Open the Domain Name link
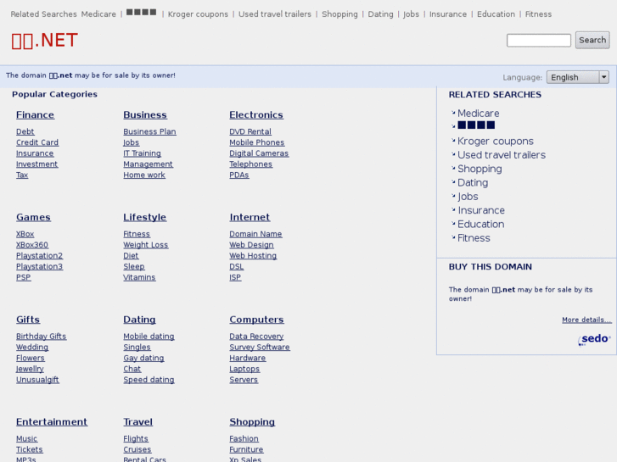 pyautogui.click(x=255, y=234)
